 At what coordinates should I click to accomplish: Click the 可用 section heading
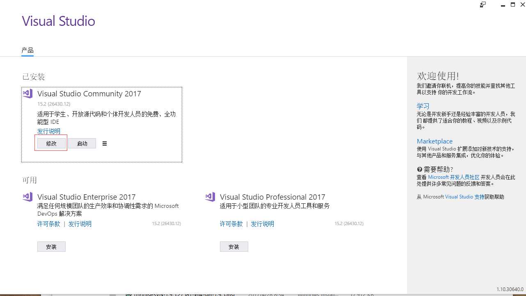tap(30, 180)
